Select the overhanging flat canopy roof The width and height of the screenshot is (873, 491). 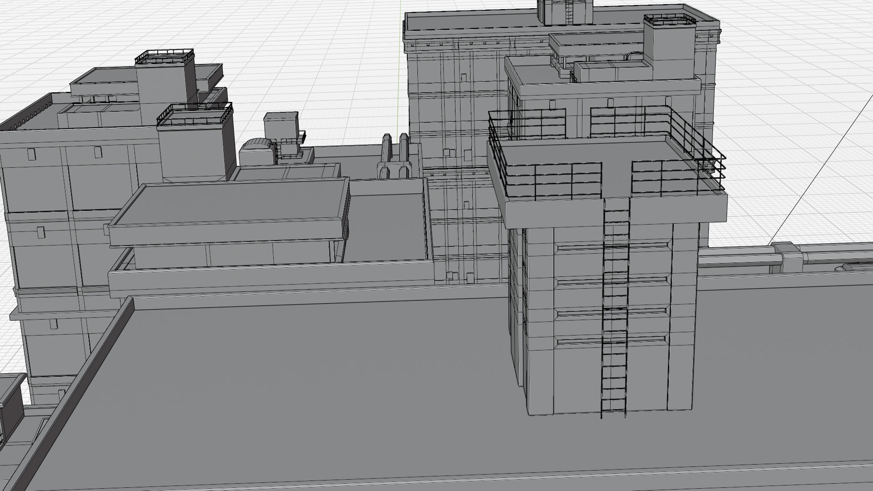[x=230, y=211]
